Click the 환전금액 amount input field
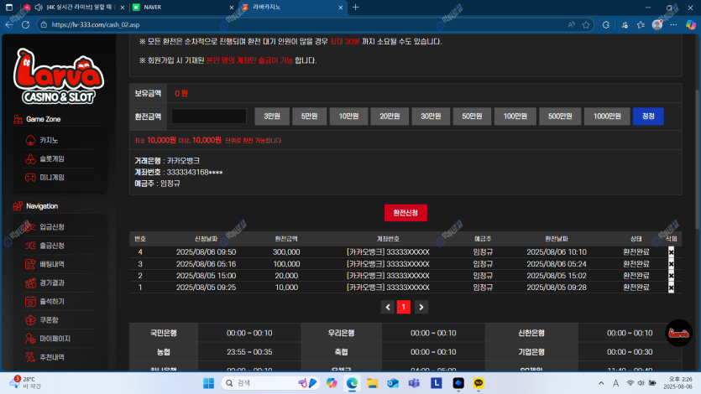Image resolution: width=701 pixels, height=394 pixels. coord(209,117)
